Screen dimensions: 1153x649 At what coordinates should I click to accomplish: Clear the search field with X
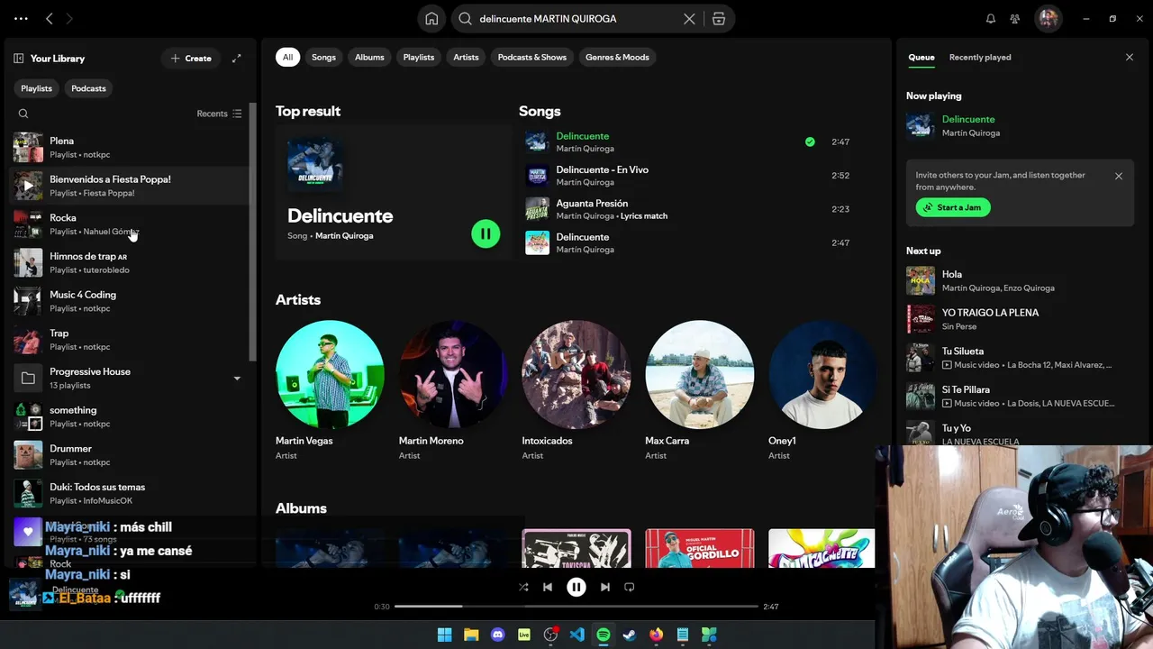(x=689, y=19)
